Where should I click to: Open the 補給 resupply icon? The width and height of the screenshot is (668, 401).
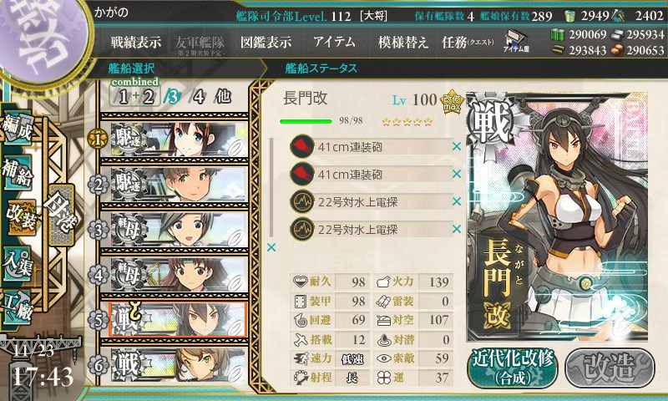(18, 173)
